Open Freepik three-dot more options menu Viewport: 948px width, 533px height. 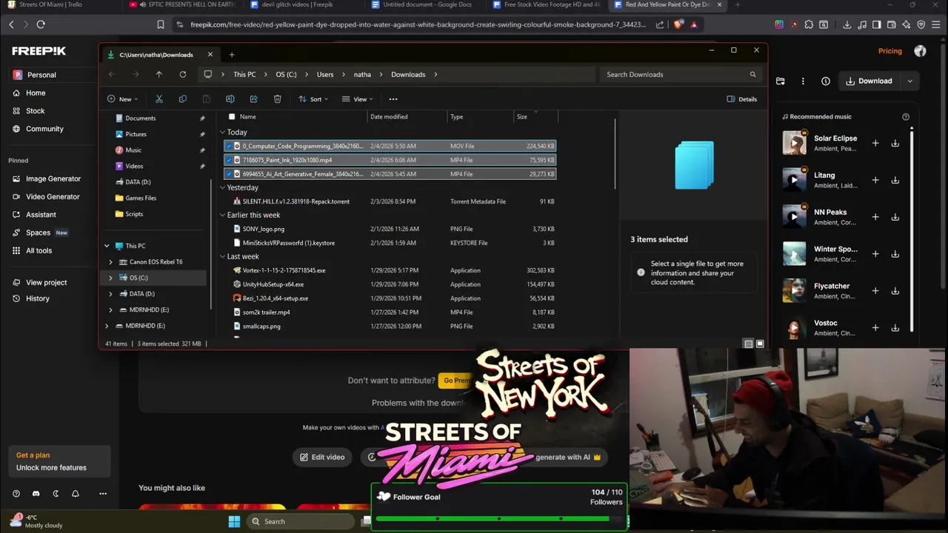803,81
